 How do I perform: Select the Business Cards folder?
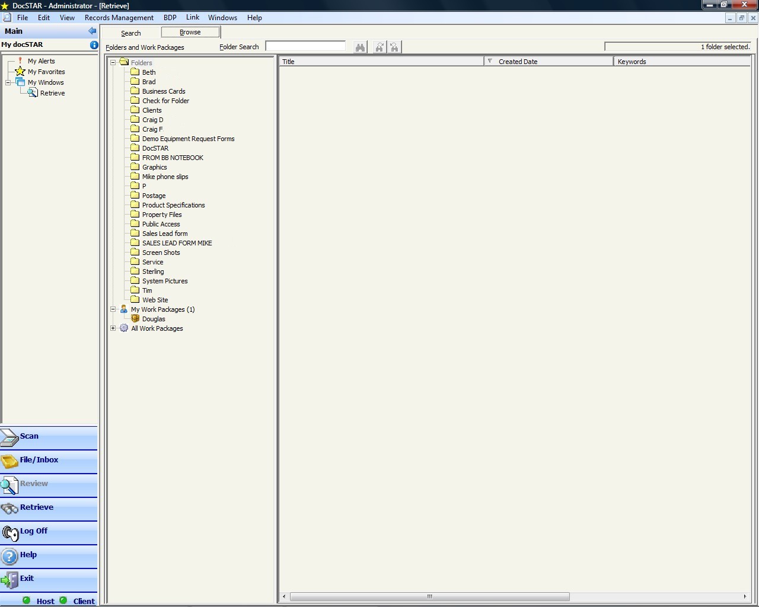pos(164,91)
